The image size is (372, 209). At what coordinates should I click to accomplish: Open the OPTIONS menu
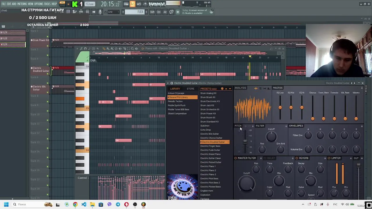point(39,4)
